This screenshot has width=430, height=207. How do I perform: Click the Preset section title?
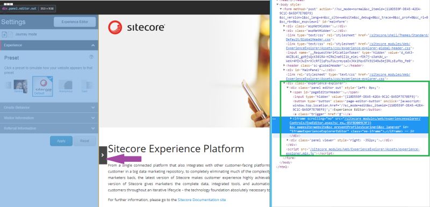click(11, 58)
